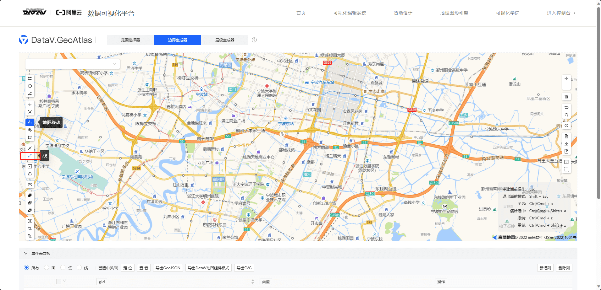Screen dimensions: 601x290
Task: Select the 线 radio button
Action: 79,267
